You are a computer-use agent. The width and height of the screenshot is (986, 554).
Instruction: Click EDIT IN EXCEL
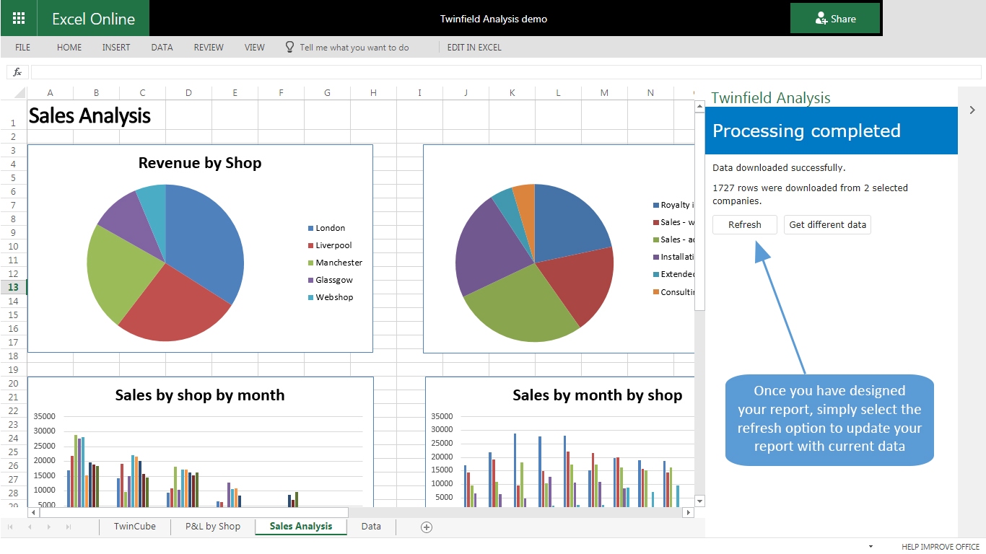pyautogui.click(x=474, y=48)
